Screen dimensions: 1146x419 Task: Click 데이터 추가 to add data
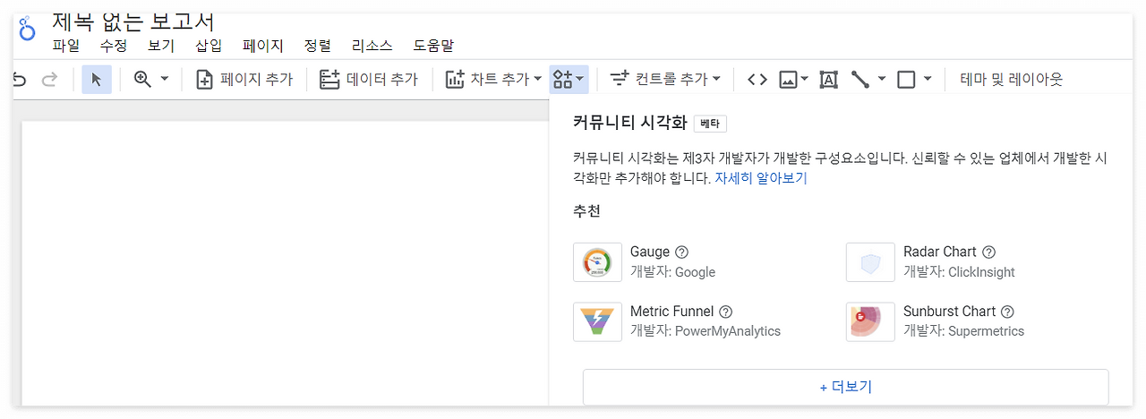point(369,80)
